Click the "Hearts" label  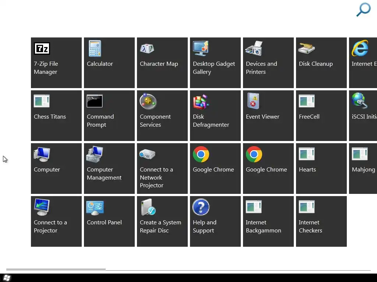pos(307,170)
